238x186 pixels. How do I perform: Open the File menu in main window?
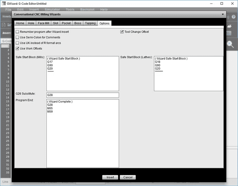click(8, 10)
